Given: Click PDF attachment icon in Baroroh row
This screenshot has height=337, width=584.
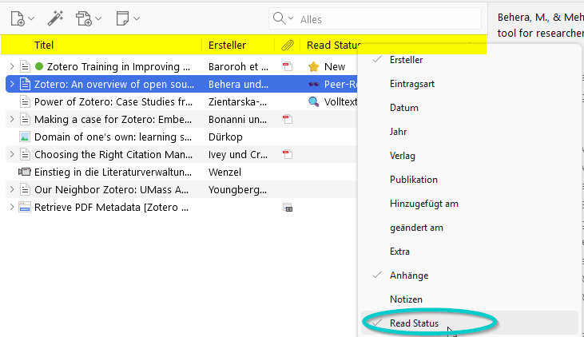Looking at the screenshot, I should pyautogui.click(x=287, y=66).
